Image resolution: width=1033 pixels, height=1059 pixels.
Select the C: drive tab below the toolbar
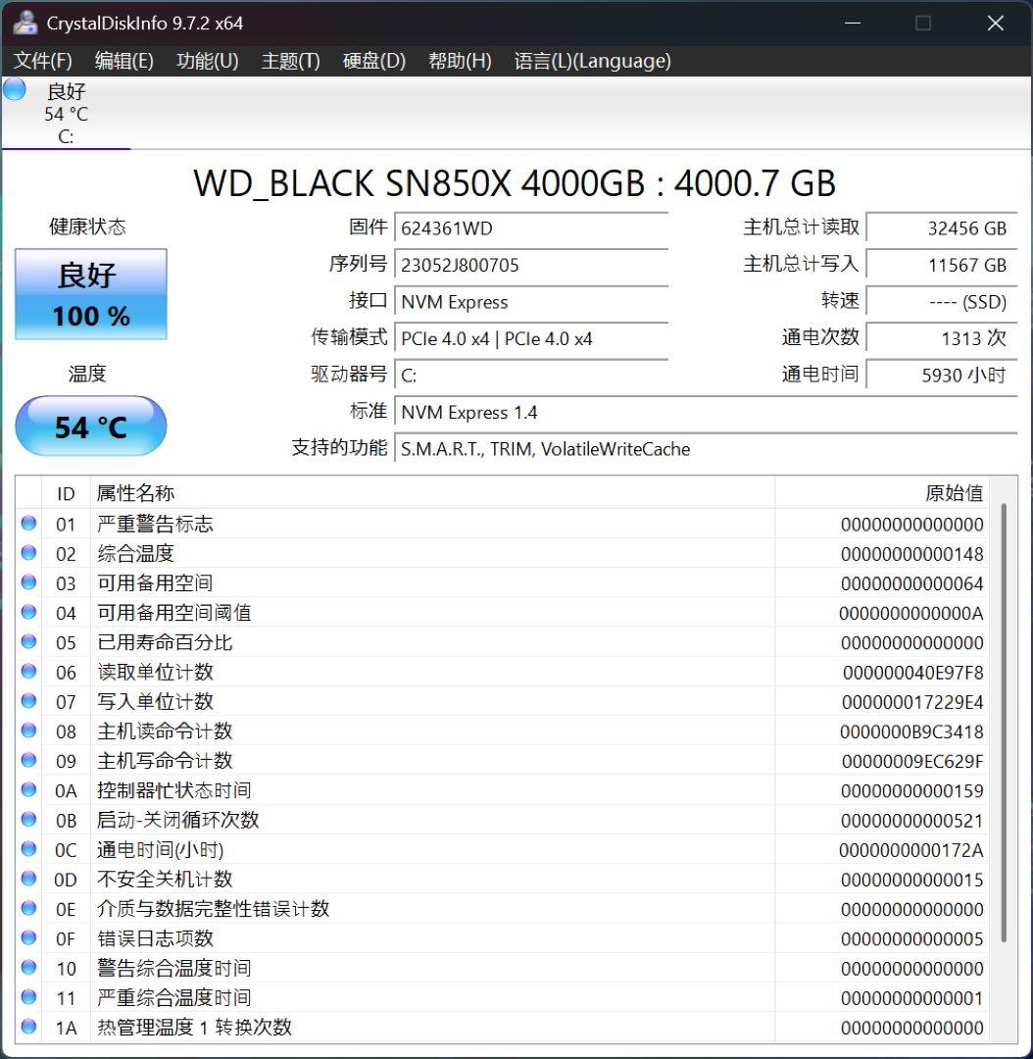(x=66, y=114)
